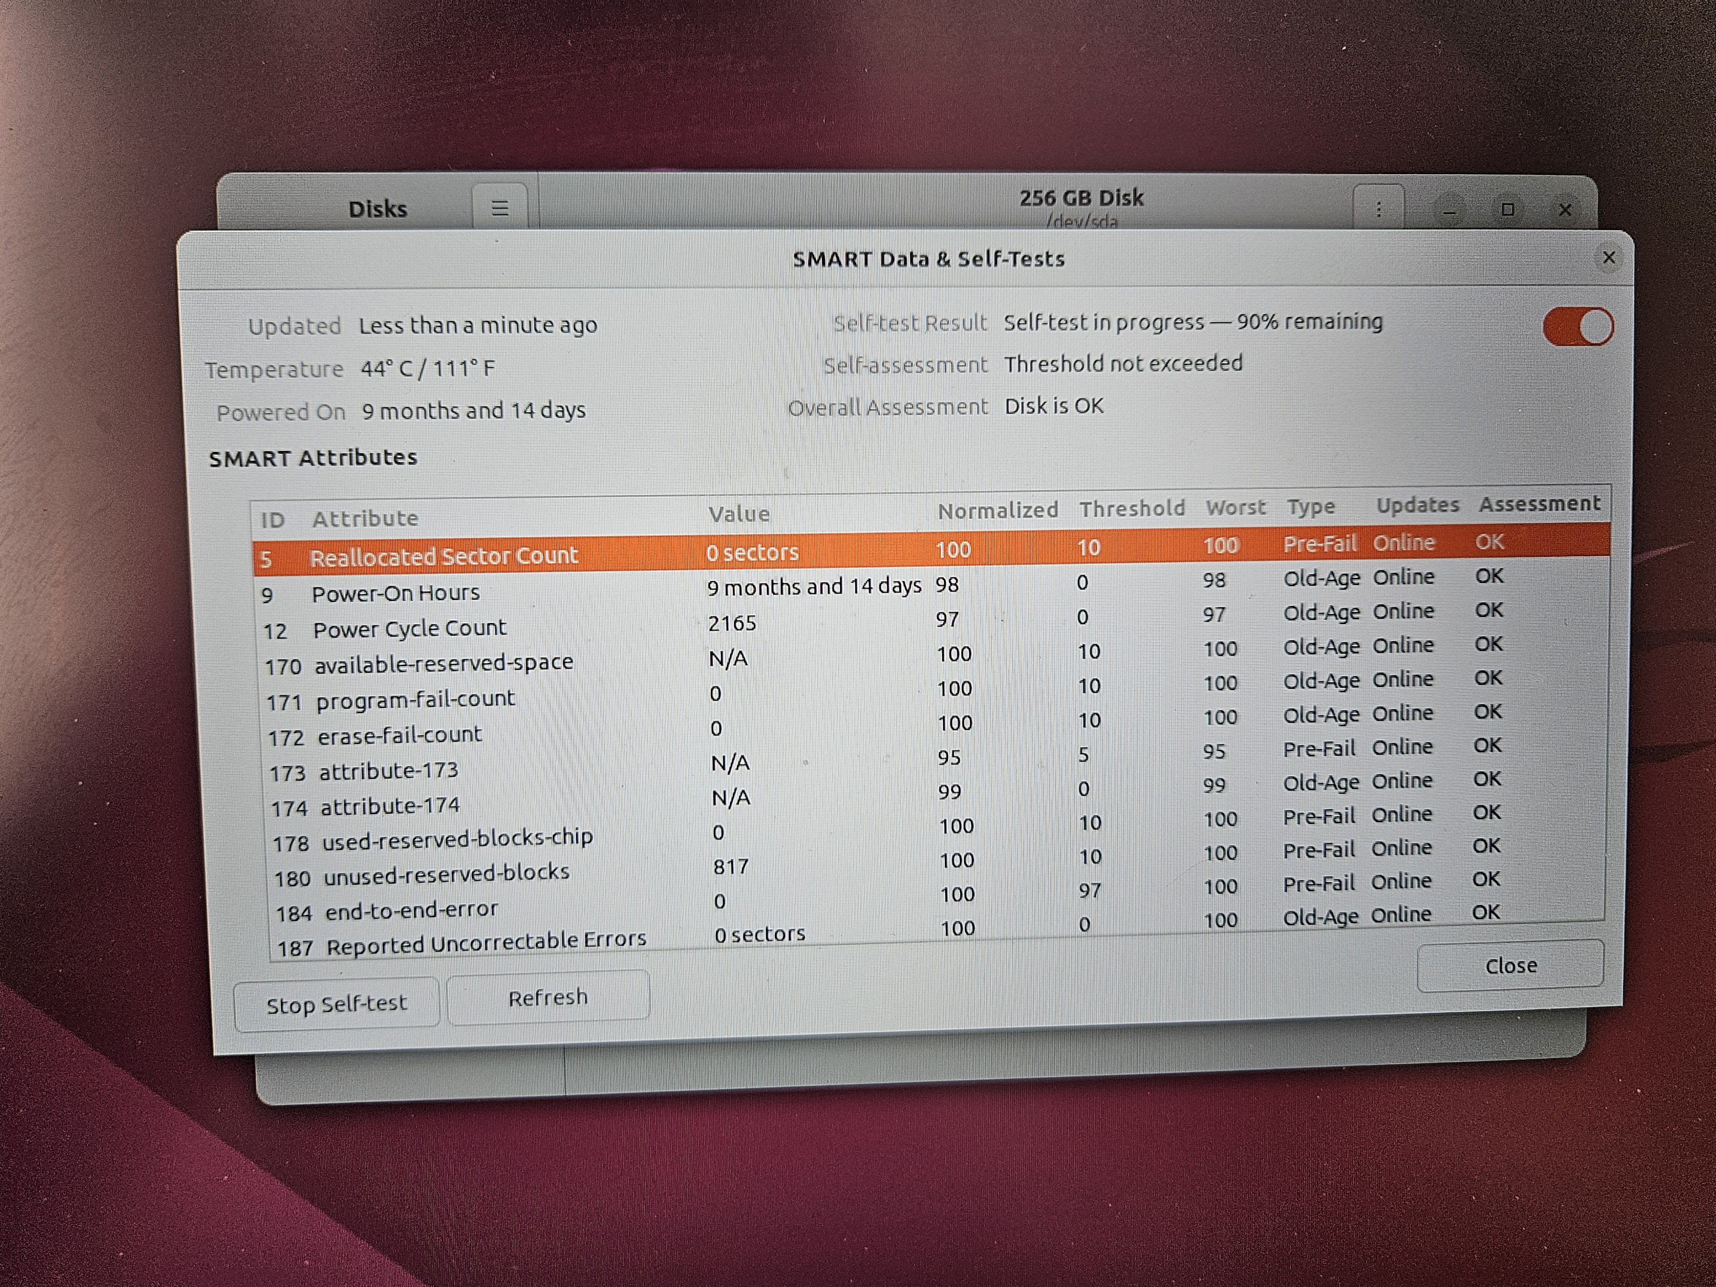Open the three-dot drive options menu

pos(1378,208)
